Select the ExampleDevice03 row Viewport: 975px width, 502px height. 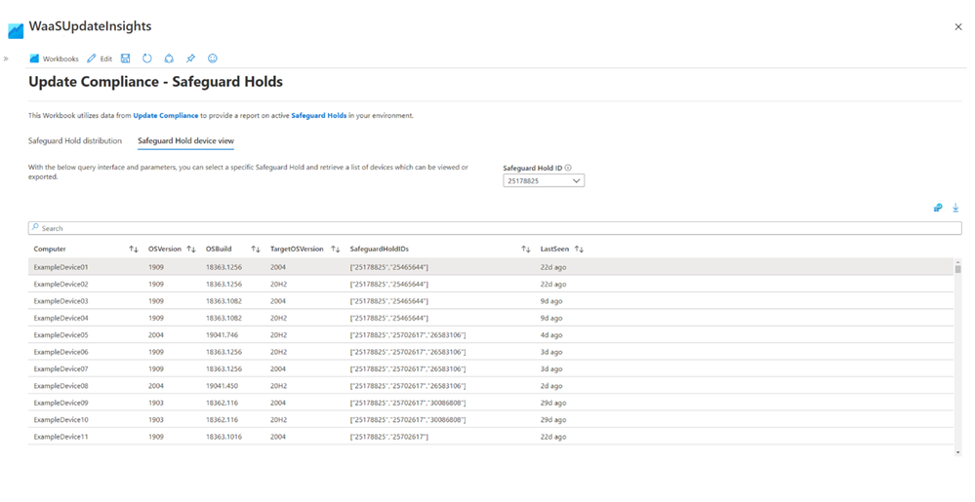[491, 300]
